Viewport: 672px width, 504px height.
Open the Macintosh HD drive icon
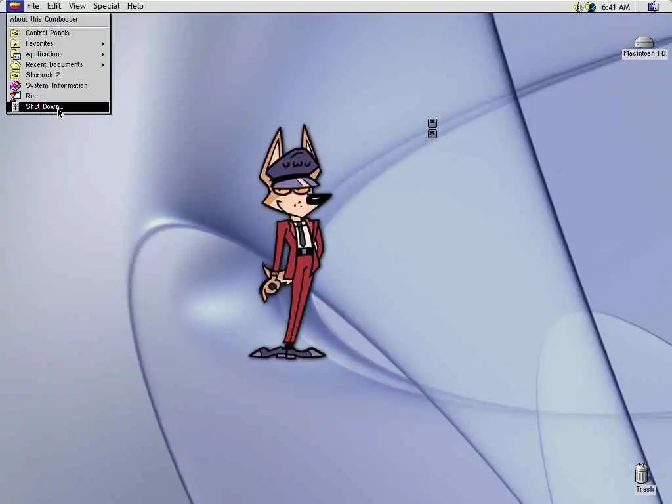[x=644, y=43]
